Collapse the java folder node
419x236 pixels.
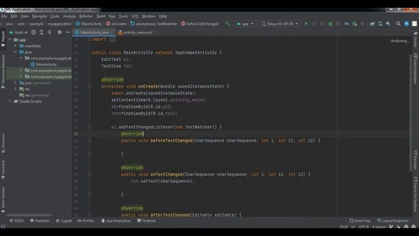(x=15, y=52)
